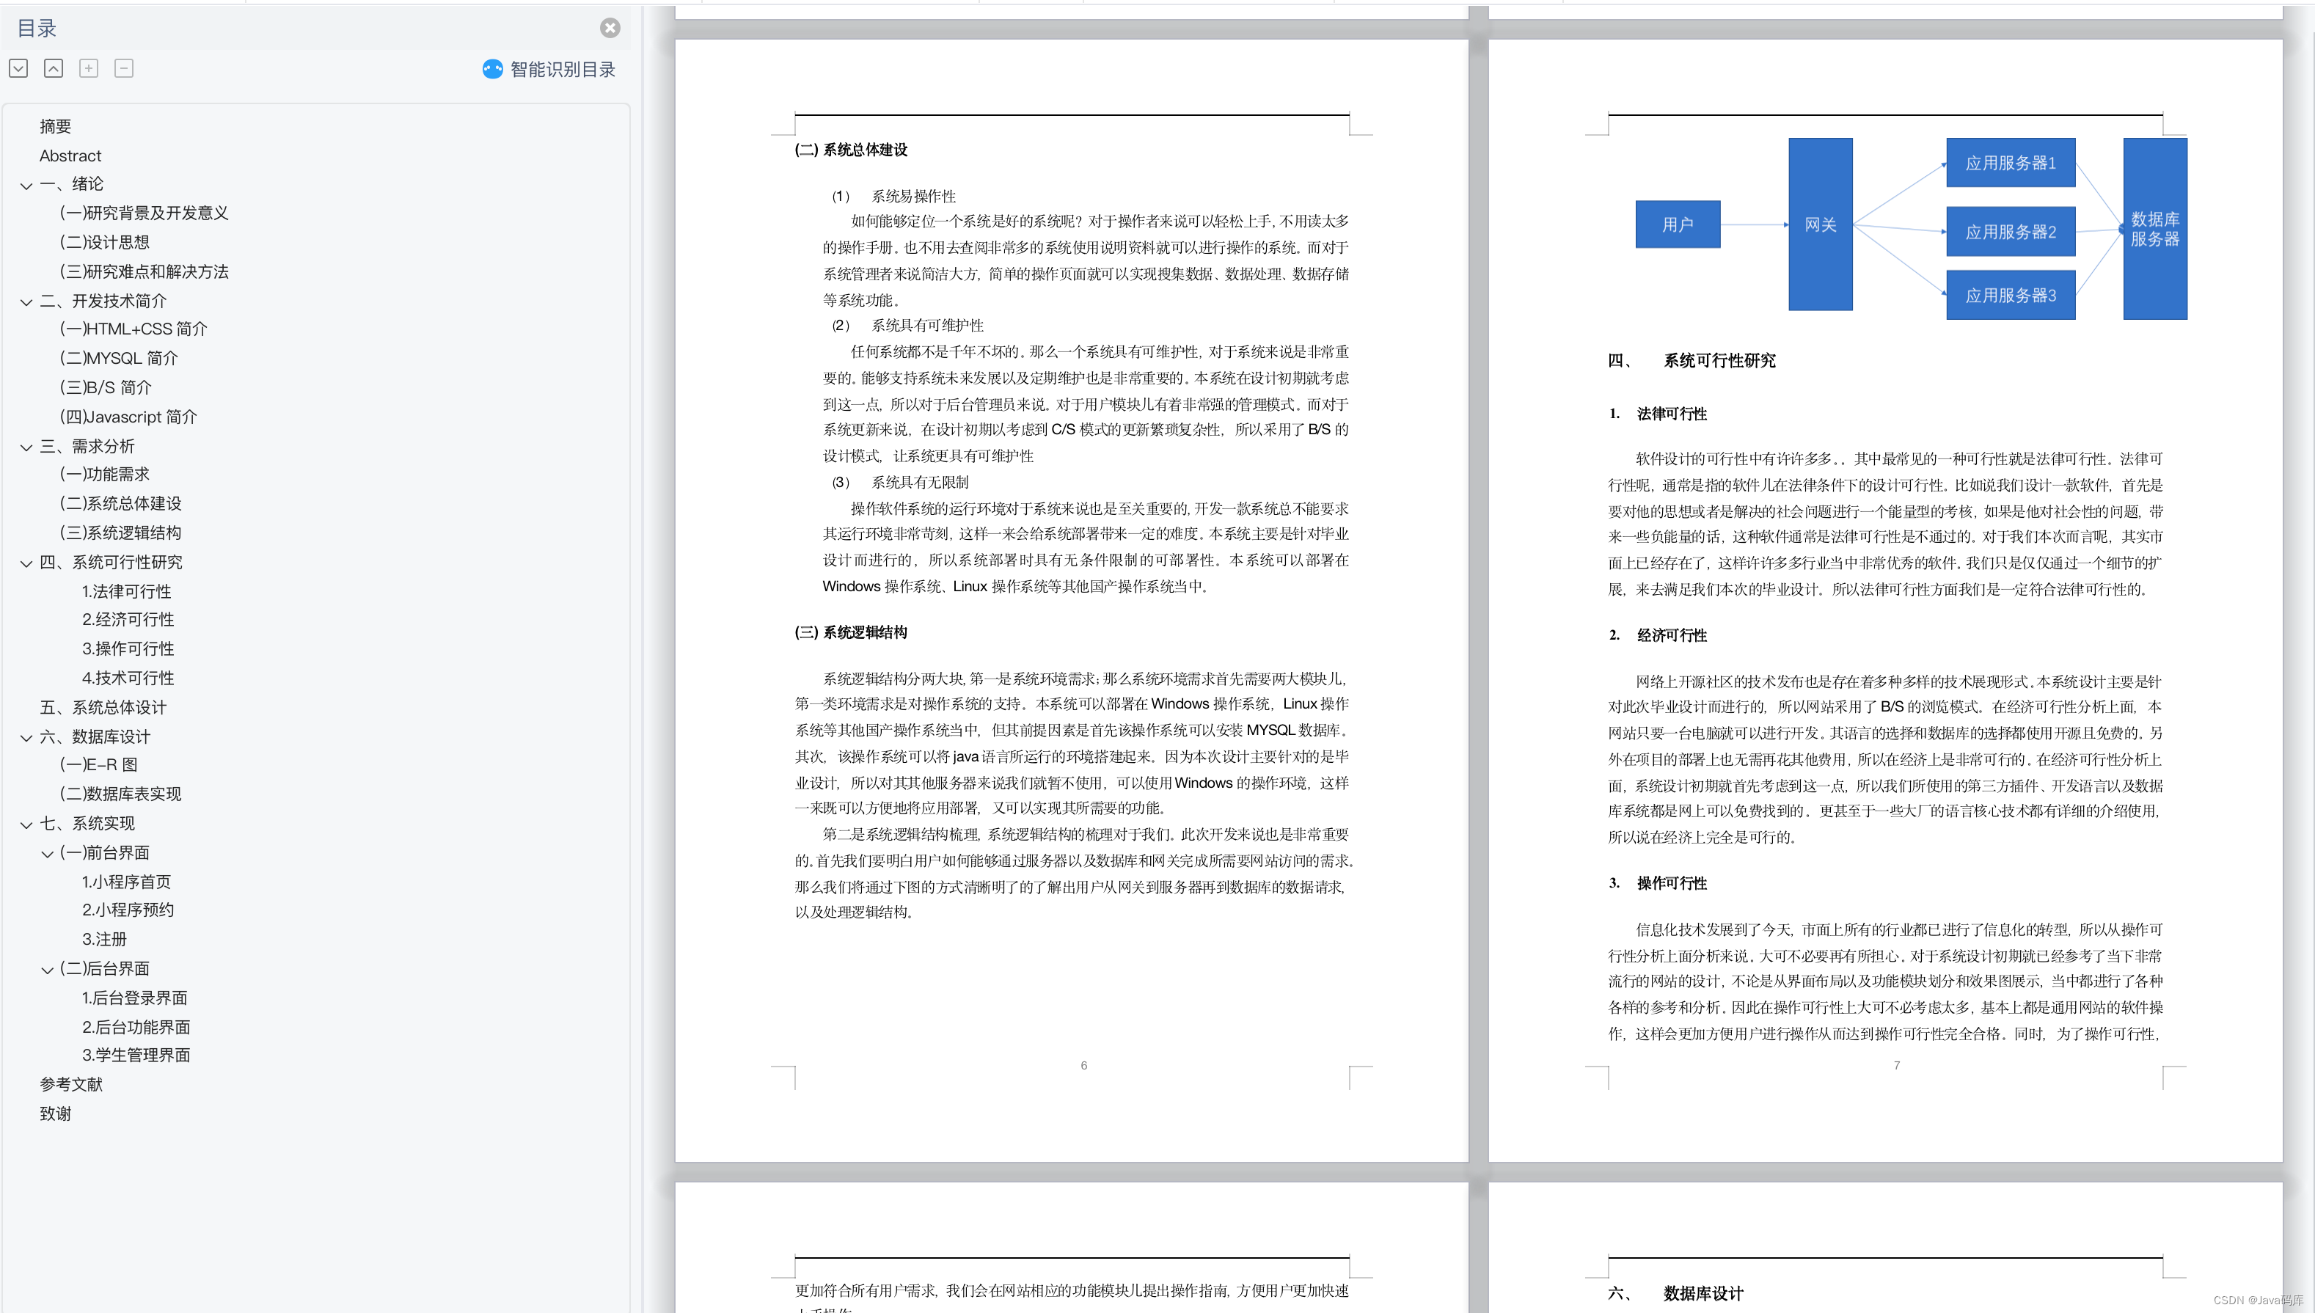
Task: Collapse the 三、需求分析 section
Action: [26, 447]
